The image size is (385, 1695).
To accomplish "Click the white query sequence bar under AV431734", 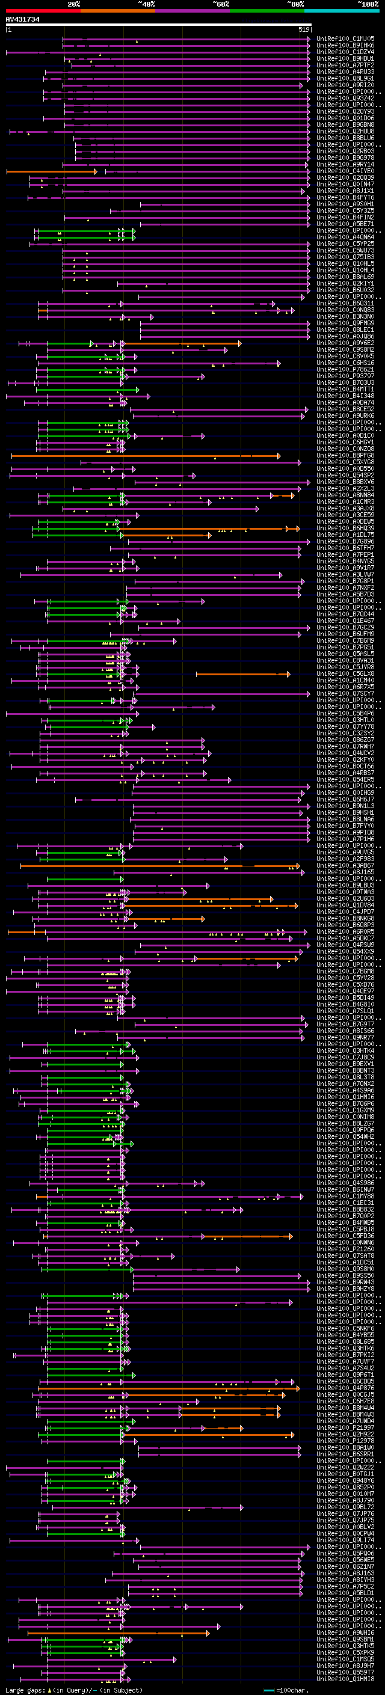I will point(159,25).
